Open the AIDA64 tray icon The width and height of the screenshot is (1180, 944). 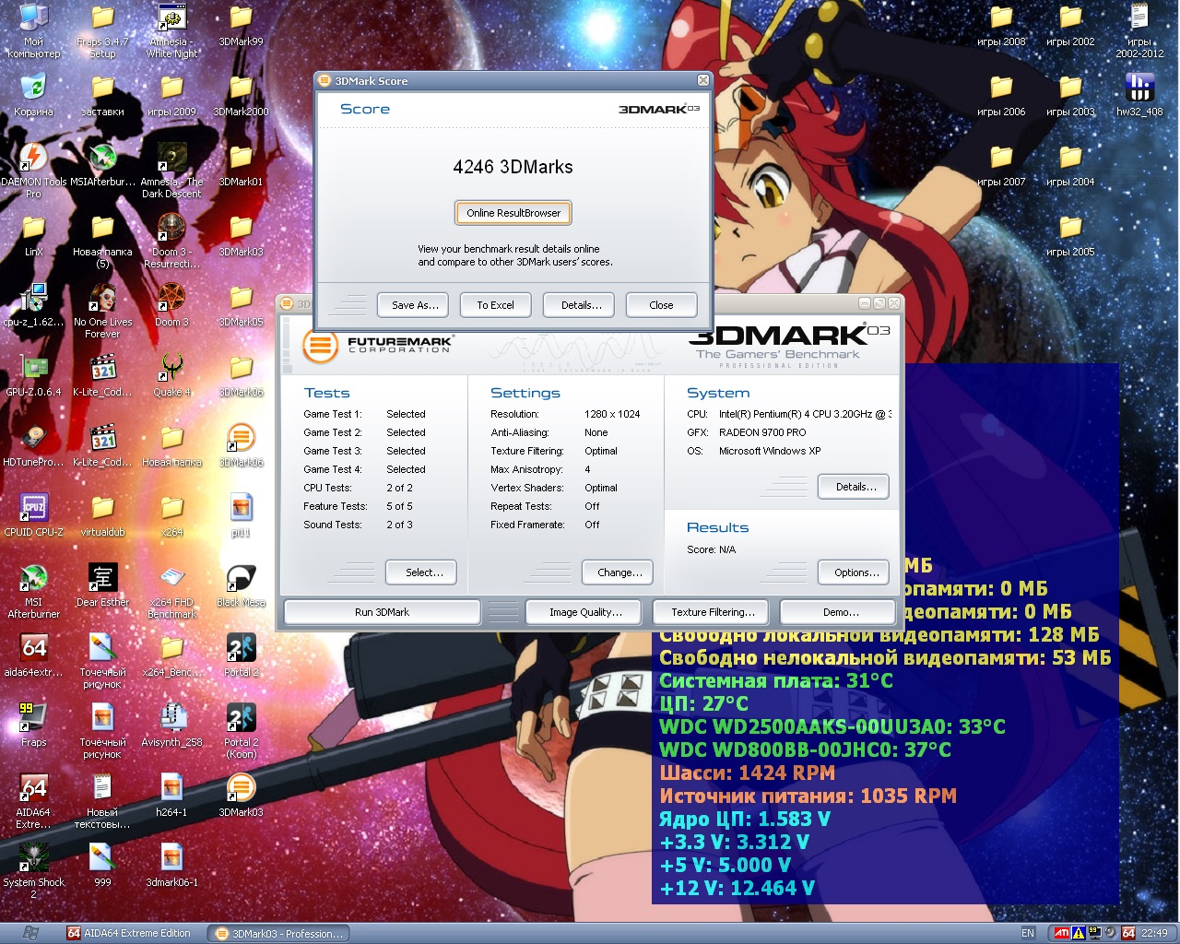click(1128, 933)
